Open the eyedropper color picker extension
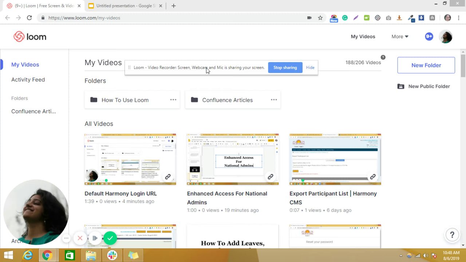The image size is (466, 262). pos(411,18)
